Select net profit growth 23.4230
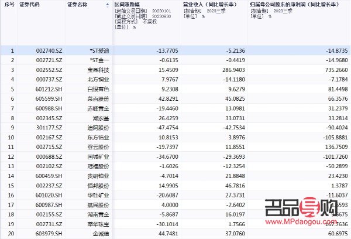Viewport: 351px width, 239px height. pos(338,176)
